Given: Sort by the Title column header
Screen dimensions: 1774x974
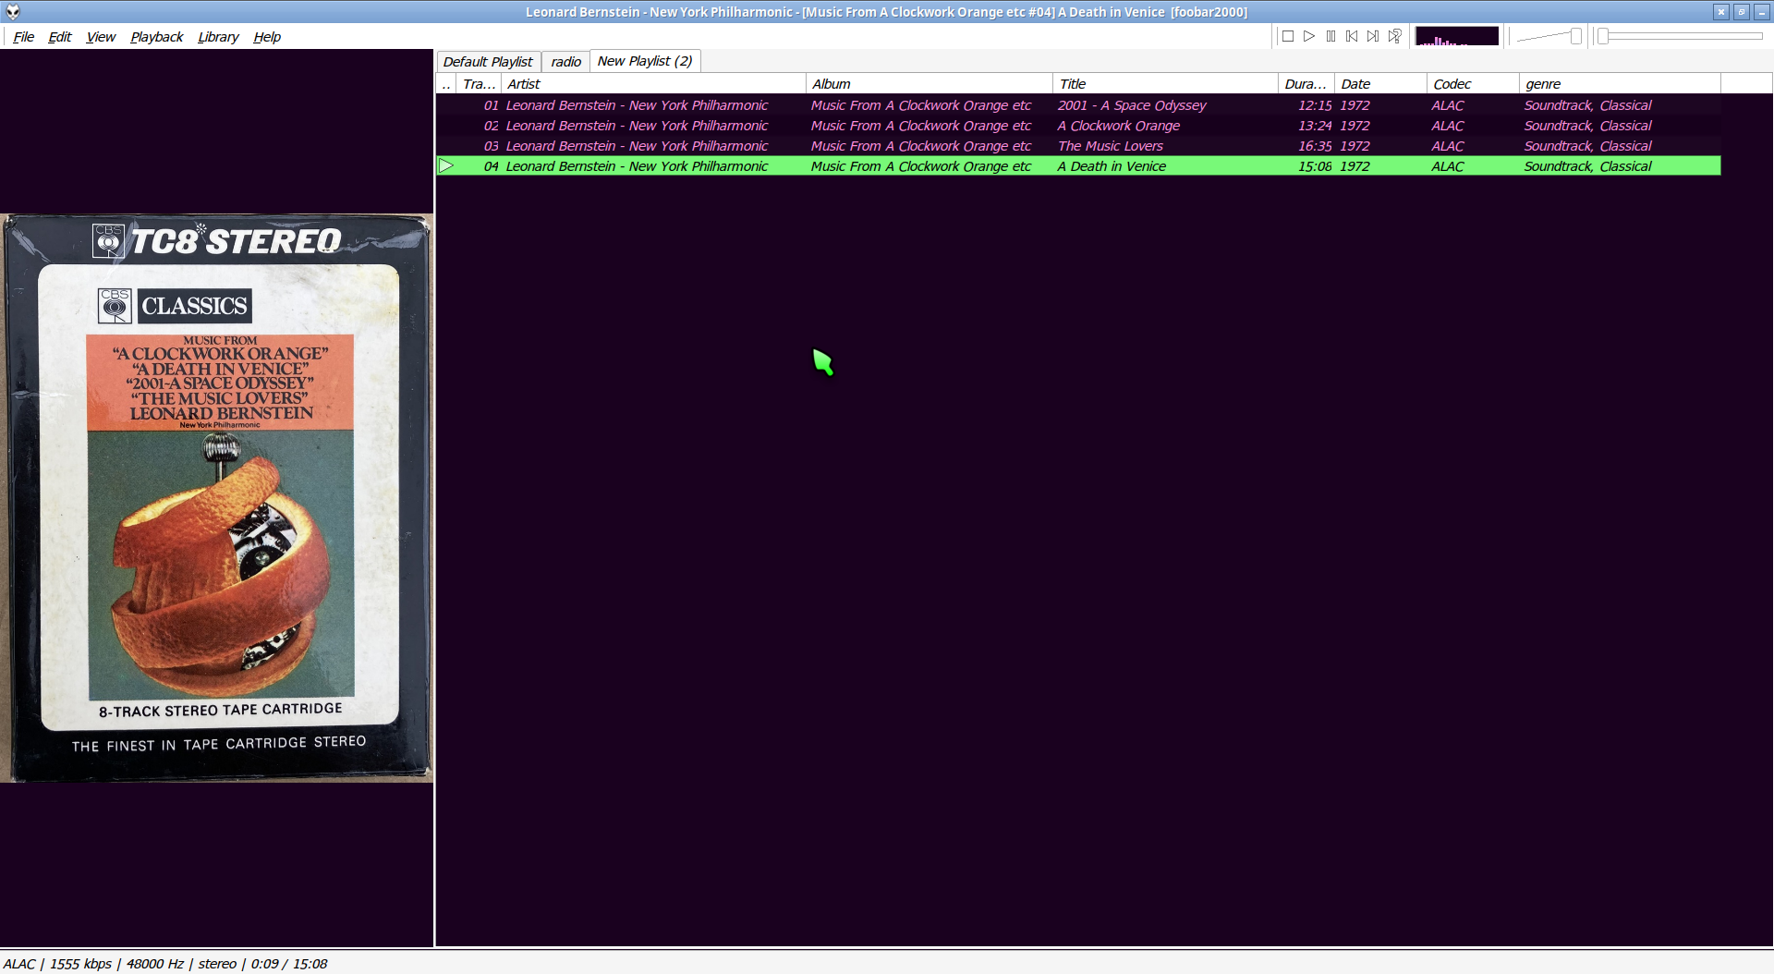Looking at the screenshot, I should point(1165,84).
